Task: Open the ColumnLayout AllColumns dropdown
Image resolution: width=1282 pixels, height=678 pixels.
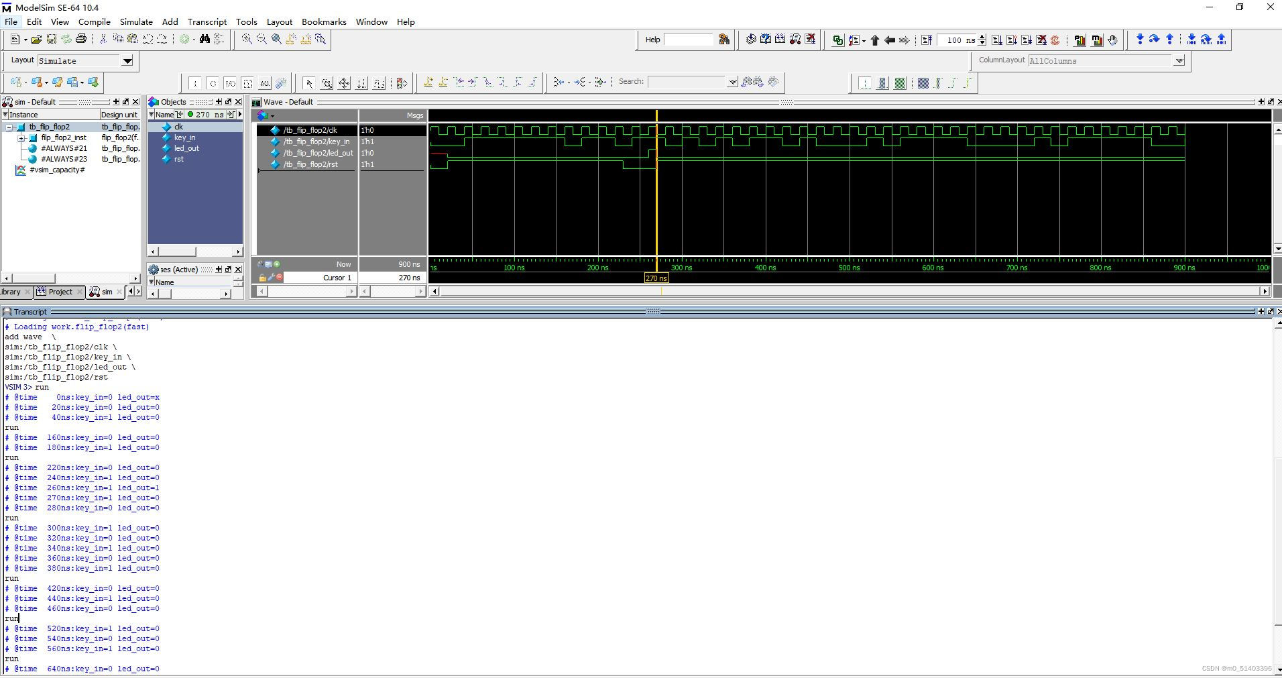Action: [1179, 61]
